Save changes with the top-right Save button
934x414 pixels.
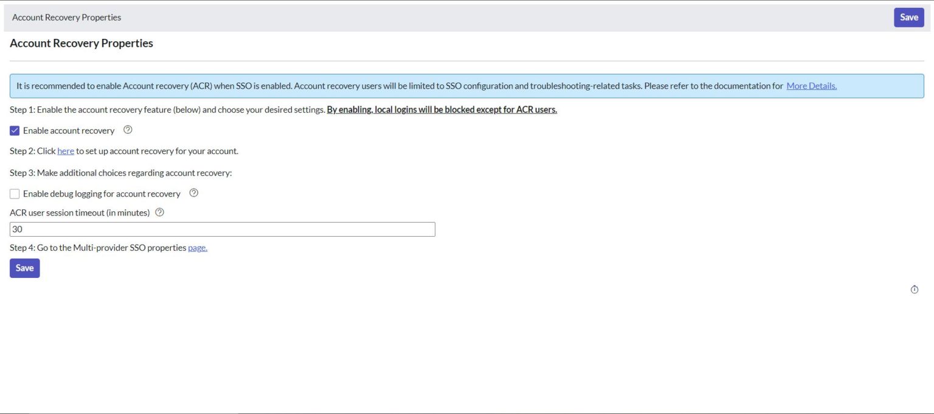click(908, 17)
